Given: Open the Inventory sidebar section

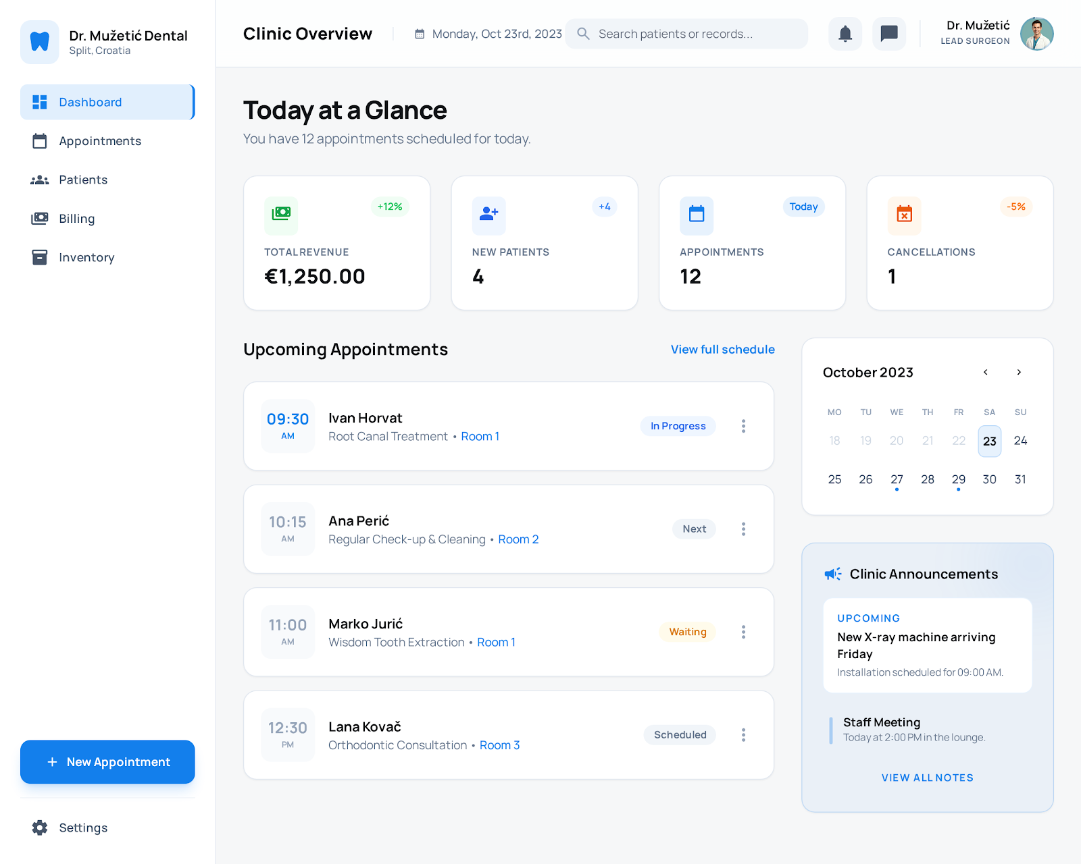Looking at the screenshot, I should click(86, 257).
